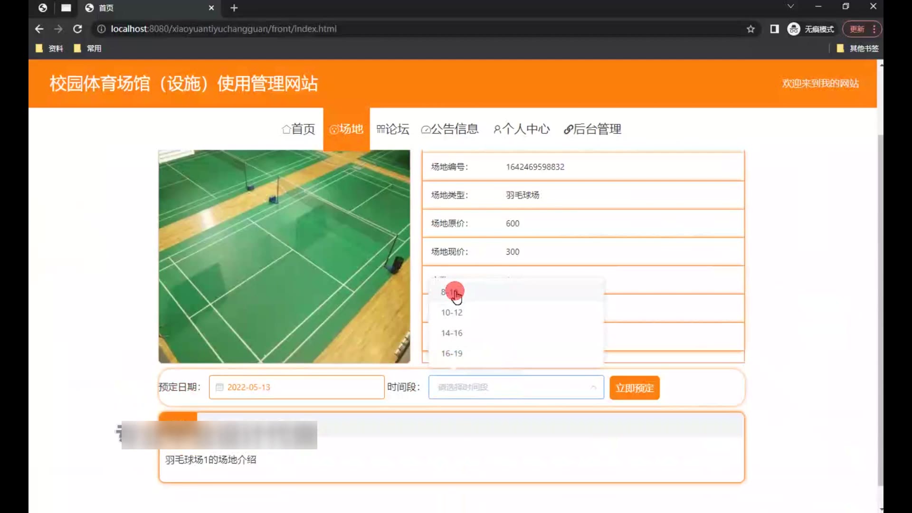Click the badminton court image
The image size is (912, 513).
(x=284, y=256)
